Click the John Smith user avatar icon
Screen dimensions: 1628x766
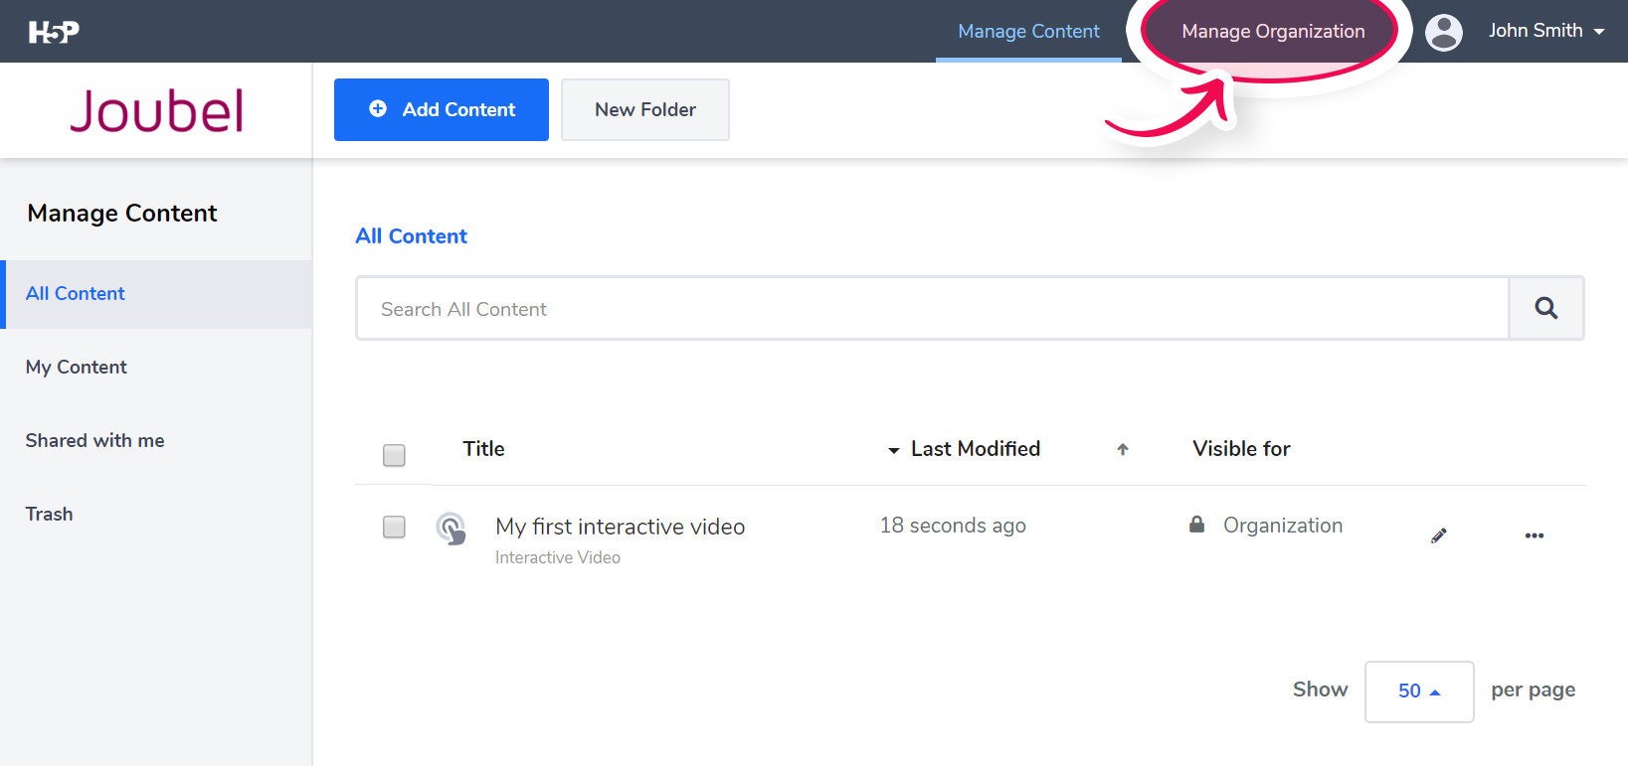pyautogui.click(x=1443, y=32)
